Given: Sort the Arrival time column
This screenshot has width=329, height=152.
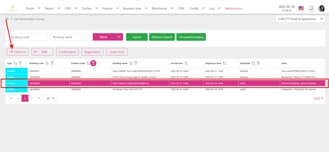Looking at the screenshot, I should pos(186,63).
